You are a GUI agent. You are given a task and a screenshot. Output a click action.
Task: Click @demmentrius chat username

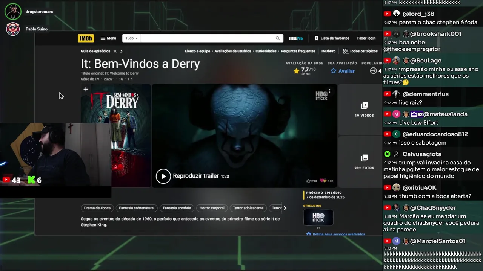point(426,94)
